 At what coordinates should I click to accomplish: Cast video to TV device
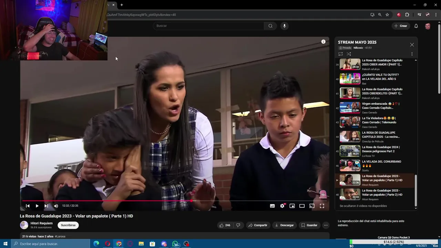pos(312,206)
